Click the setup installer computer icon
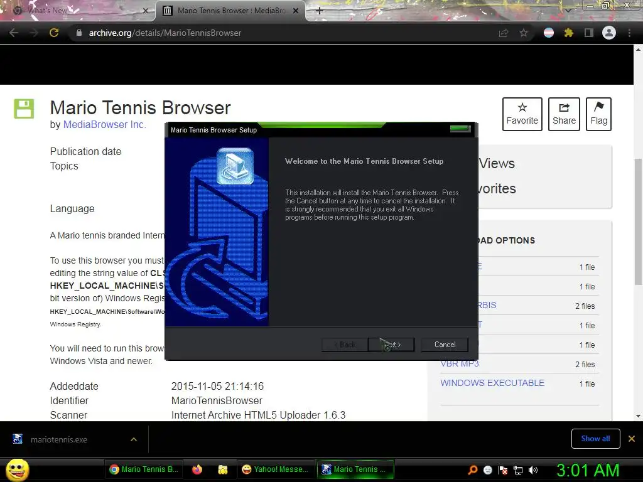643x482 pixels. [235, 166]
